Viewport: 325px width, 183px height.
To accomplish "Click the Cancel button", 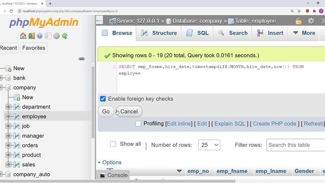I will pos(128,112).
